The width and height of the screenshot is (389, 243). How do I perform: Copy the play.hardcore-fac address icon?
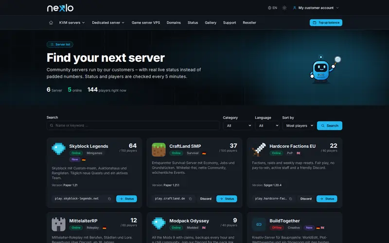click(x=290, y=199)
